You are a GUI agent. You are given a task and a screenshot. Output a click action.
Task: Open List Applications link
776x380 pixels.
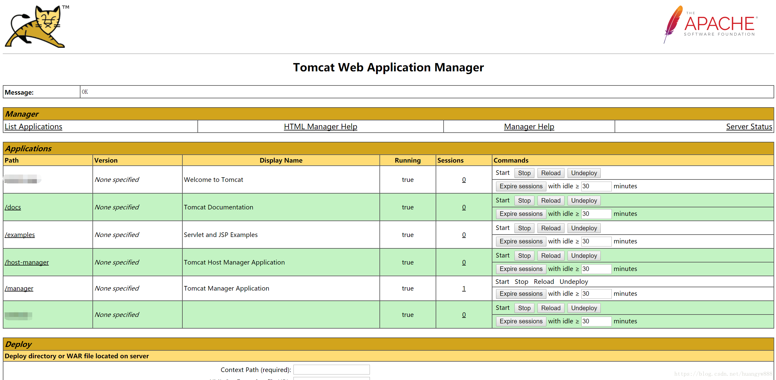[x=33, y=126]
